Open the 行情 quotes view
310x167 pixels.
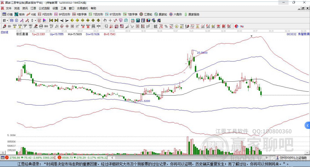(8, 14)
